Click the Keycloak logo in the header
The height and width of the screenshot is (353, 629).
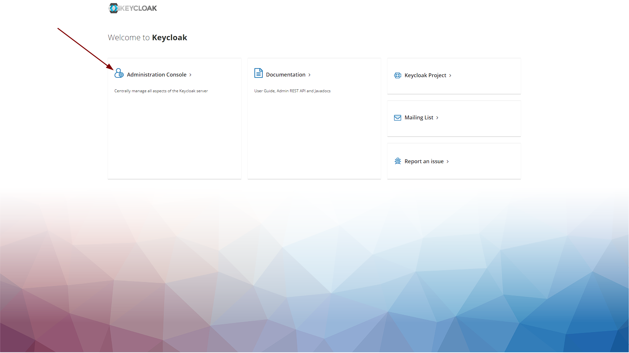[132, 8]
